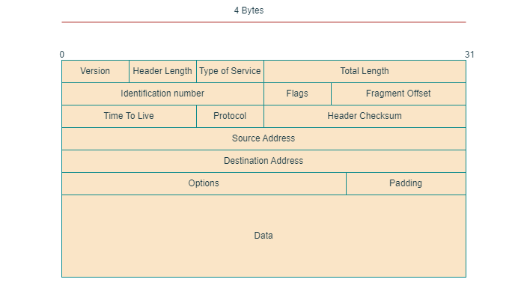
Task: Select the Padding cell
Action: tap(406, 183)
